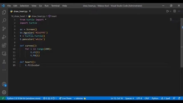Viewport: 183px width, 103px height.
Task: Change encoding via UTF-8
Action: click(139, 98)
